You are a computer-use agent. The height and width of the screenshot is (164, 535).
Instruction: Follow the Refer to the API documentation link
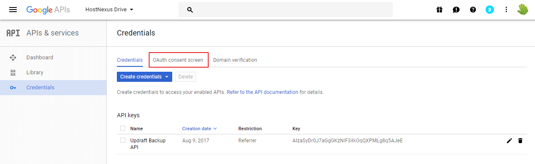point(263,92)
